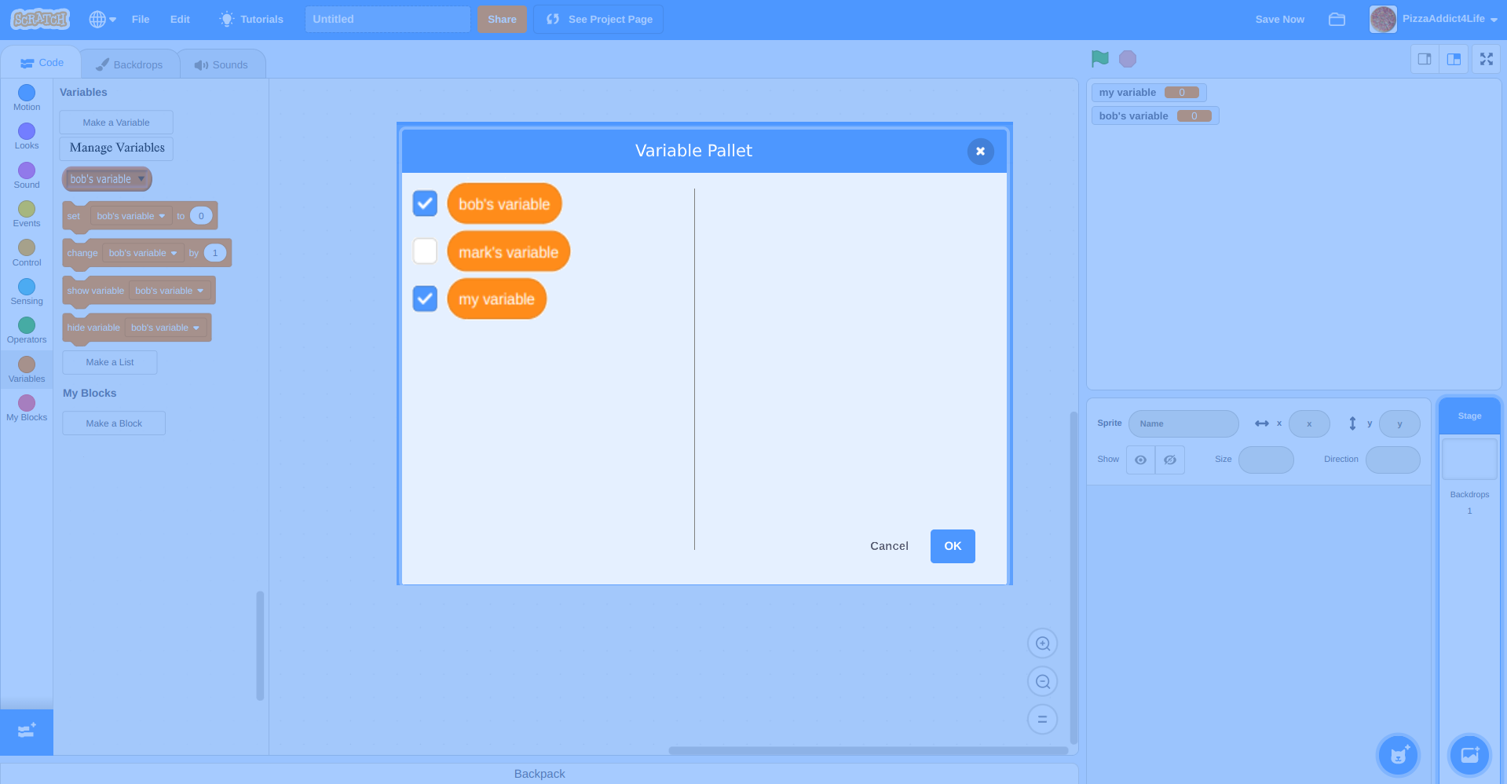Enter full screen stage mode

(1486, 60)
